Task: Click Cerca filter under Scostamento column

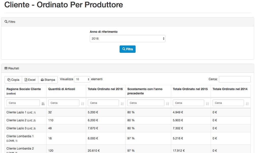Action: tap(146, 103)
